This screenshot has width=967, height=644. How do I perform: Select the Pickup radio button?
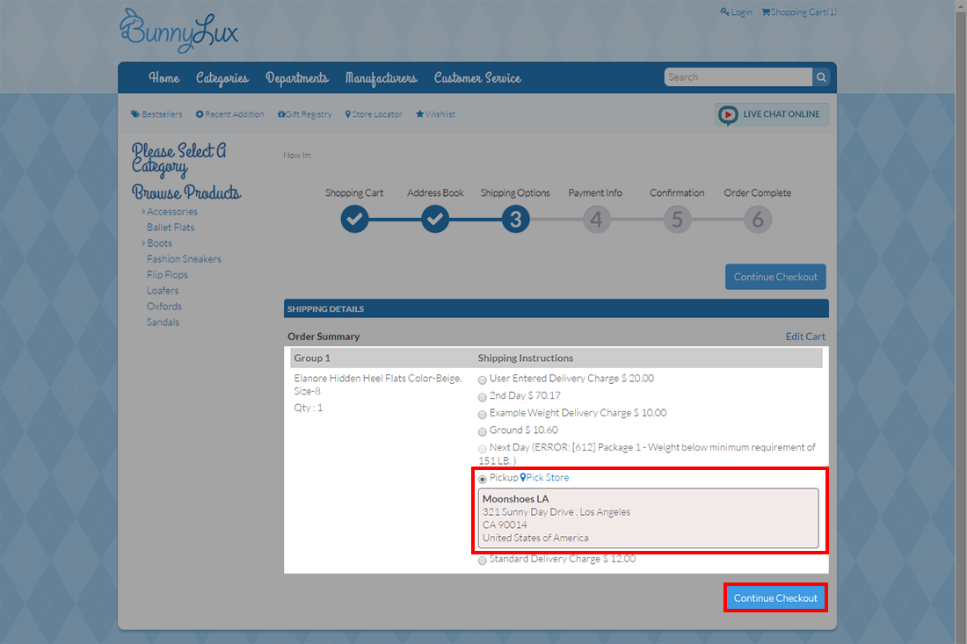tap(483, 479)
